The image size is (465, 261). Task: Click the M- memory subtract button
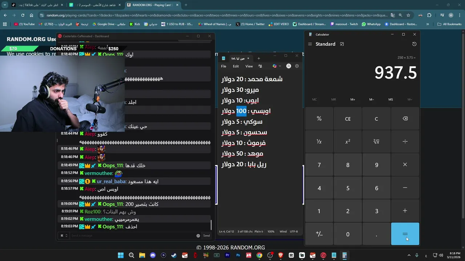372,99
